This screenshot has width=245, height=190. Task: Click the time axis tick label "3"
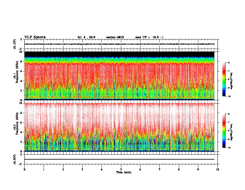82,170
